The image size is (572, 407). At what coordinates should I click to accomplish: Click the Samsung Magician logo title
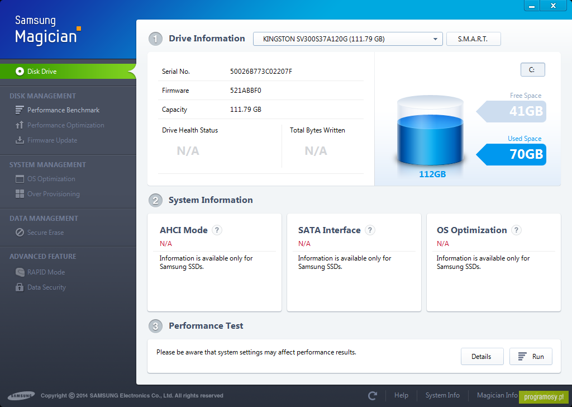[48, 30]
